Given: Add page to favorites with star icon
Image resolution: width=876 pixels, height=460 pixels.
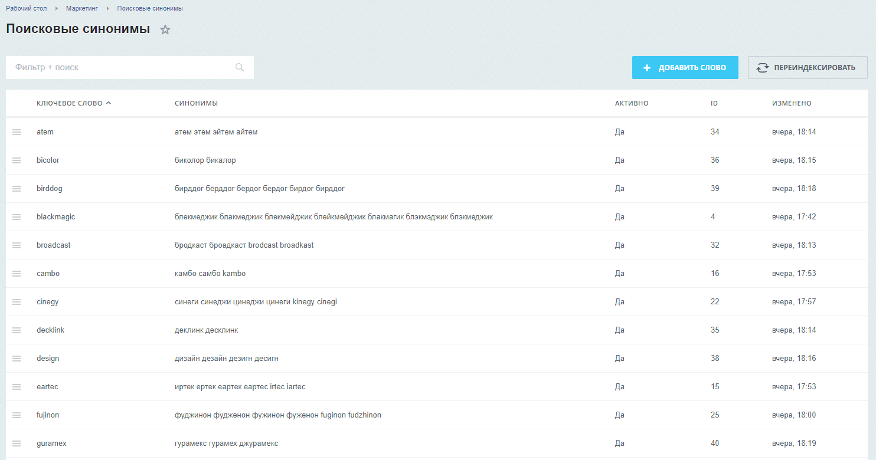Looking at the screenshot, I should [165, 29].
